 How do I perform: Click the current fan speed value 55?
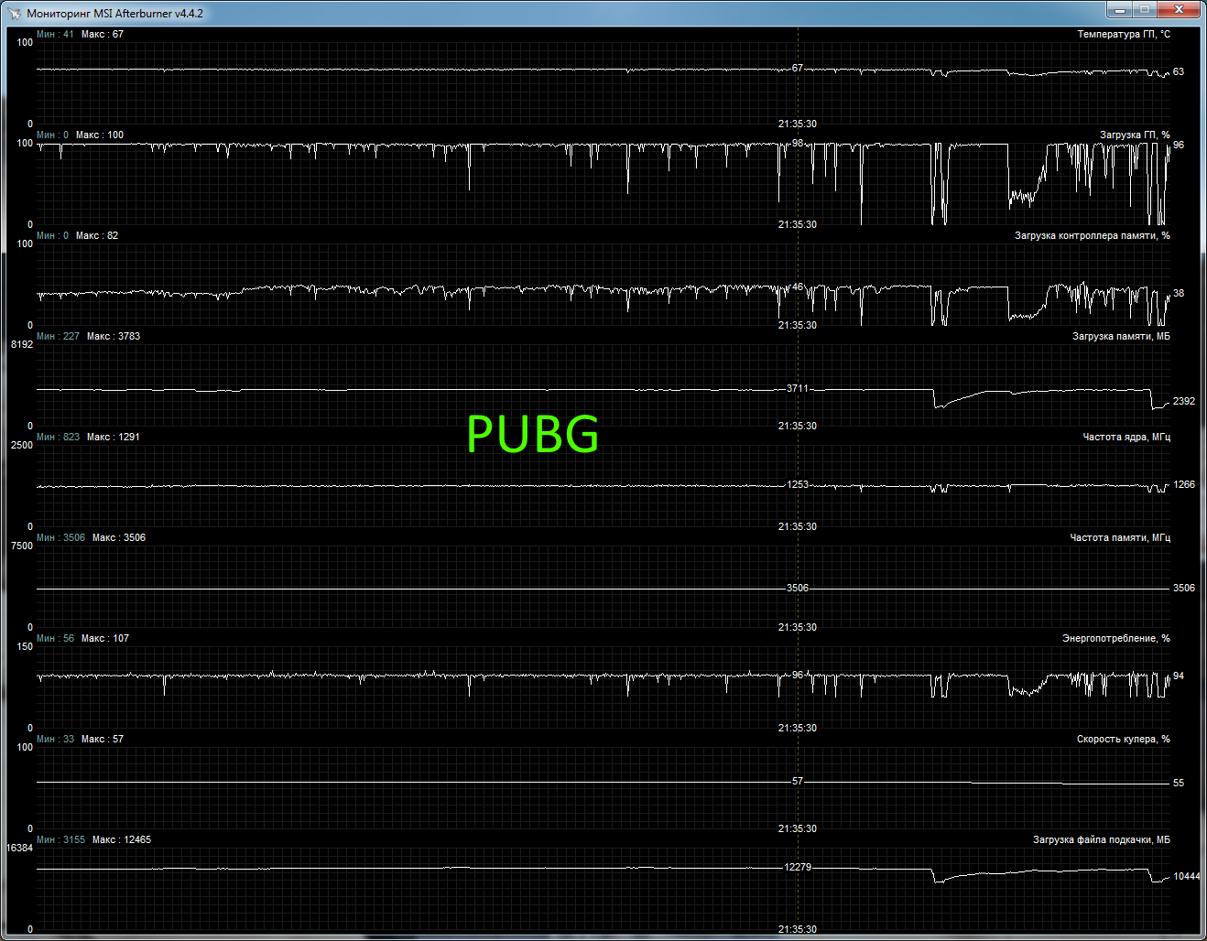pyautogui.click(x=1179, y=784)
